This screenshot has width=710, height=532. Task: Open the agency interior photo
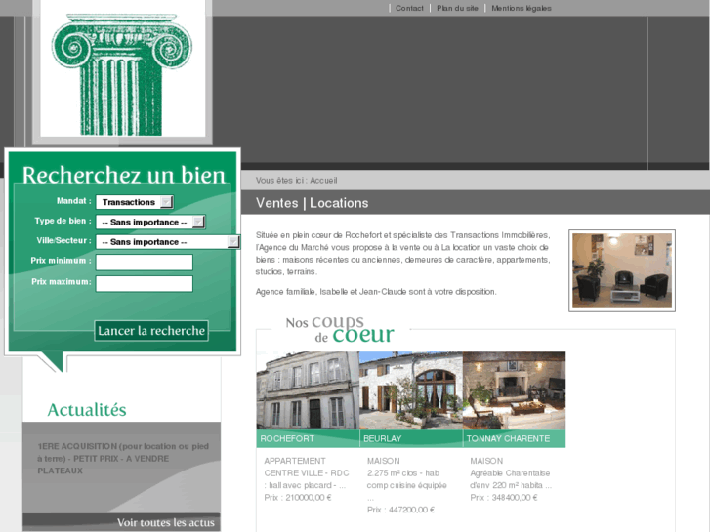(622, 270)
